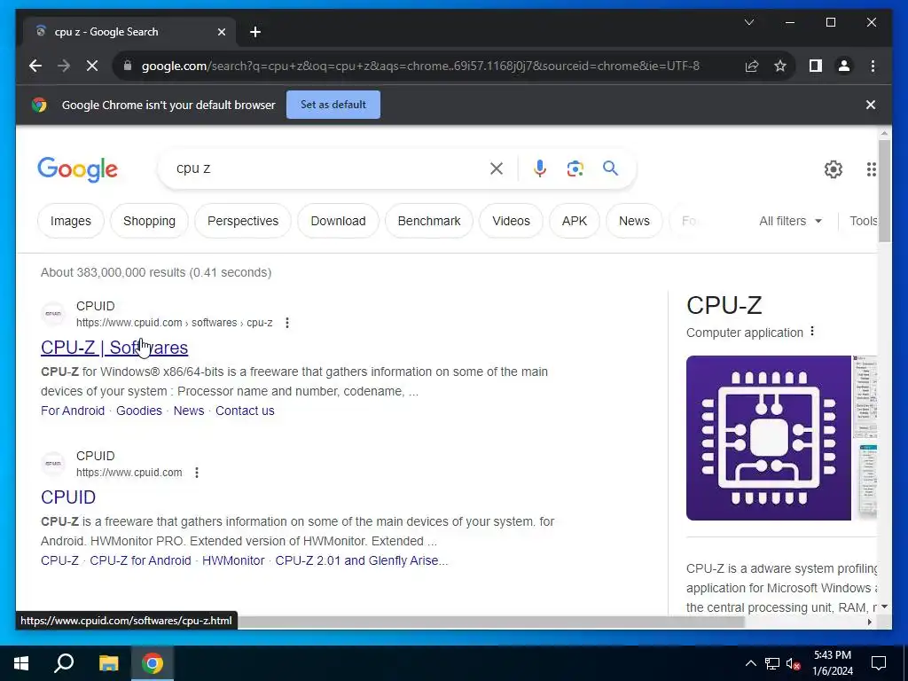Open the 'CPU-Z | Softwares' result link
Image resolution: width=908 pixels, height=681 pixels.
click(x=114, y=348)
